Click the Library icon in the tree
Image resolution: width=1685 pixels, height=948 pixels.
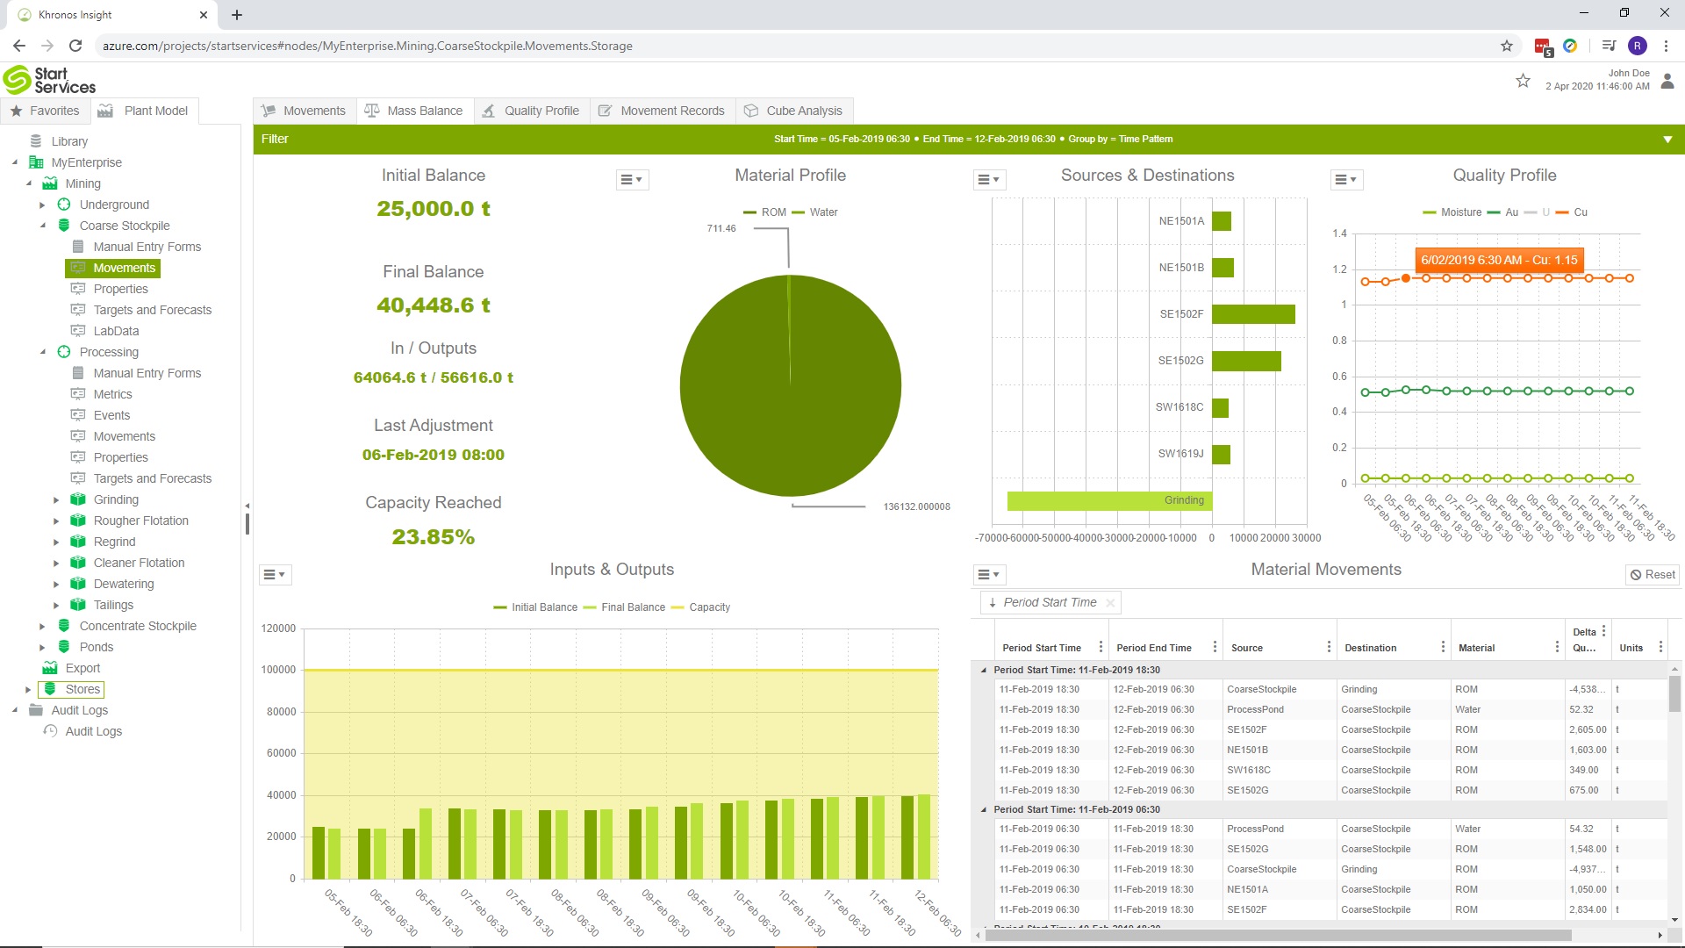coord(36,141)
